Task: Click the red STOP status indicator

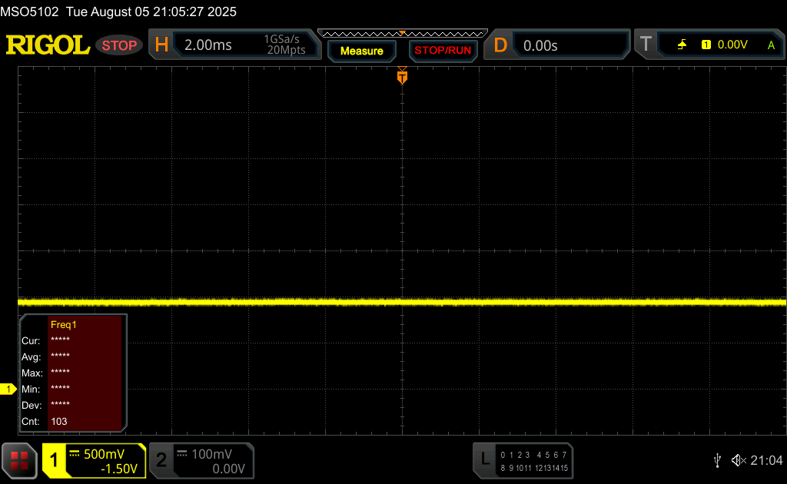Action: point(119,45)
